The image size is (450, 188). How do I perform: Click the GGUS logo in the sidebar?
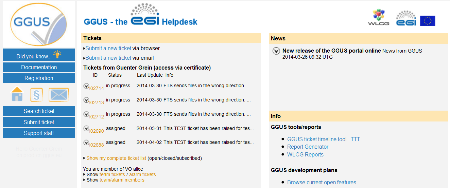click(x=38, y=24)
